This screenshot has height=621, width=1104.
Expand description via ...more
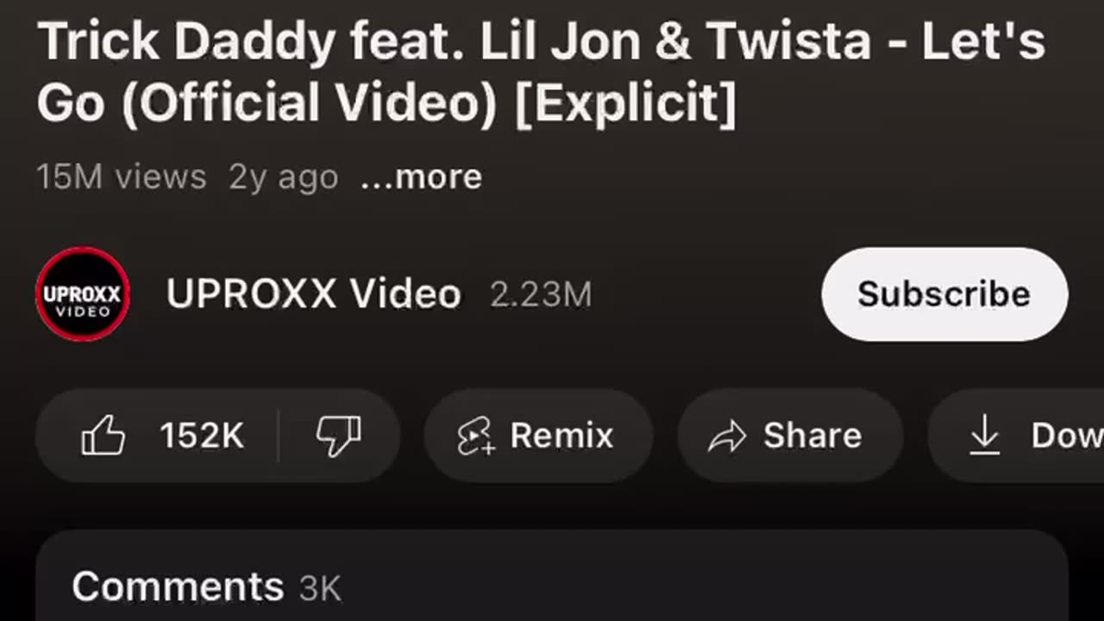(x=421, y=177)
